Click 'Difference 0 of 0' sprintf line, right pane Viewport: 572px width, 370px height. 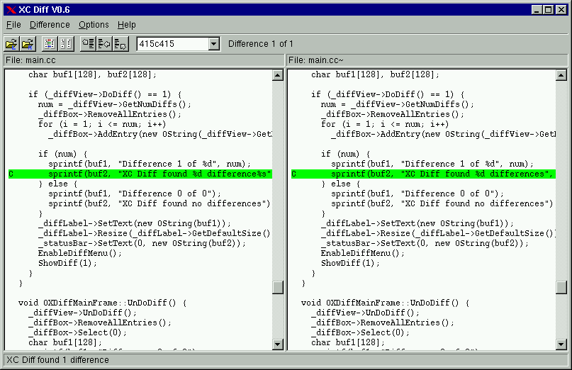[x=417, y=194]
